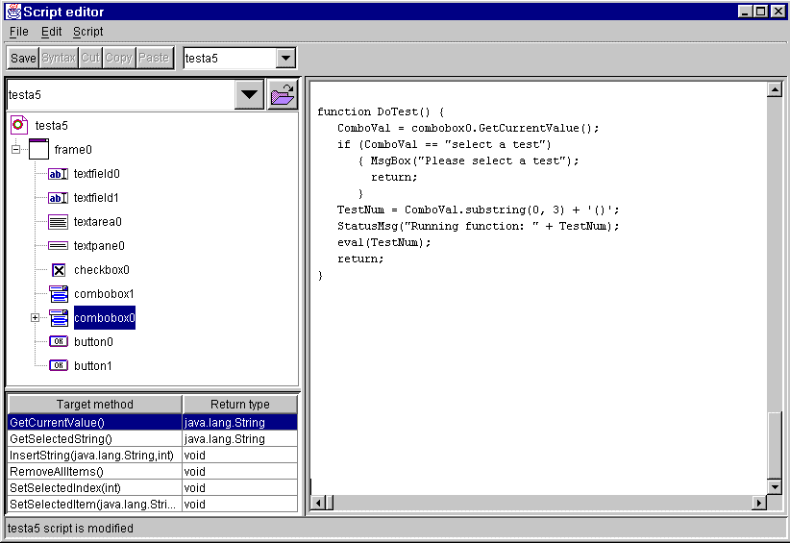Open the File menu
Image resolution: width=790 pixels, height=543 pixels.
(x=18, y=32)
